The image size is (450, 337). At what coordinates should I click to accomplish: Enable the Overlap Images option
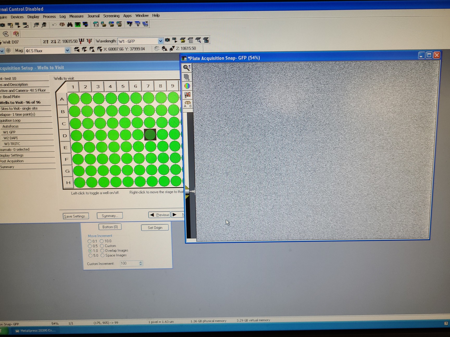pos(102,250)
